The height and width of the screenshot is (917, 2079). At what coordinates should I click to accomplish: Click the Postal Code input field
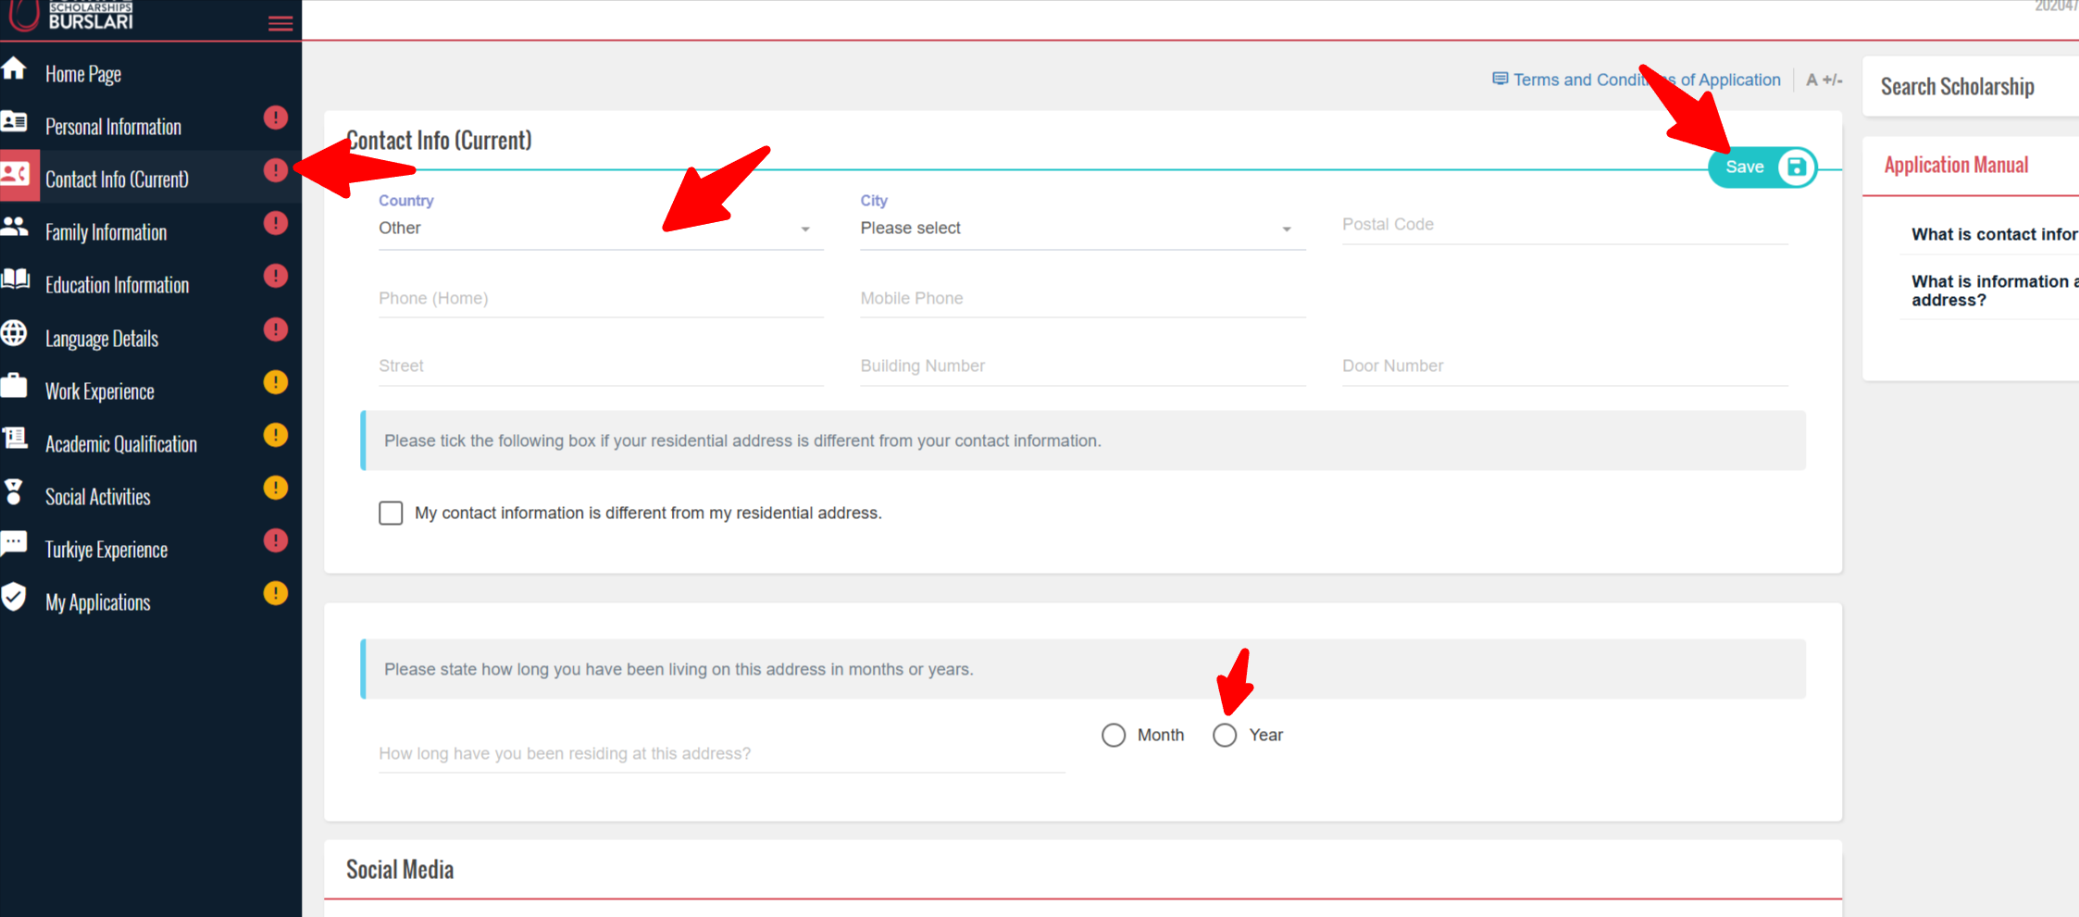pos(1563,225)
